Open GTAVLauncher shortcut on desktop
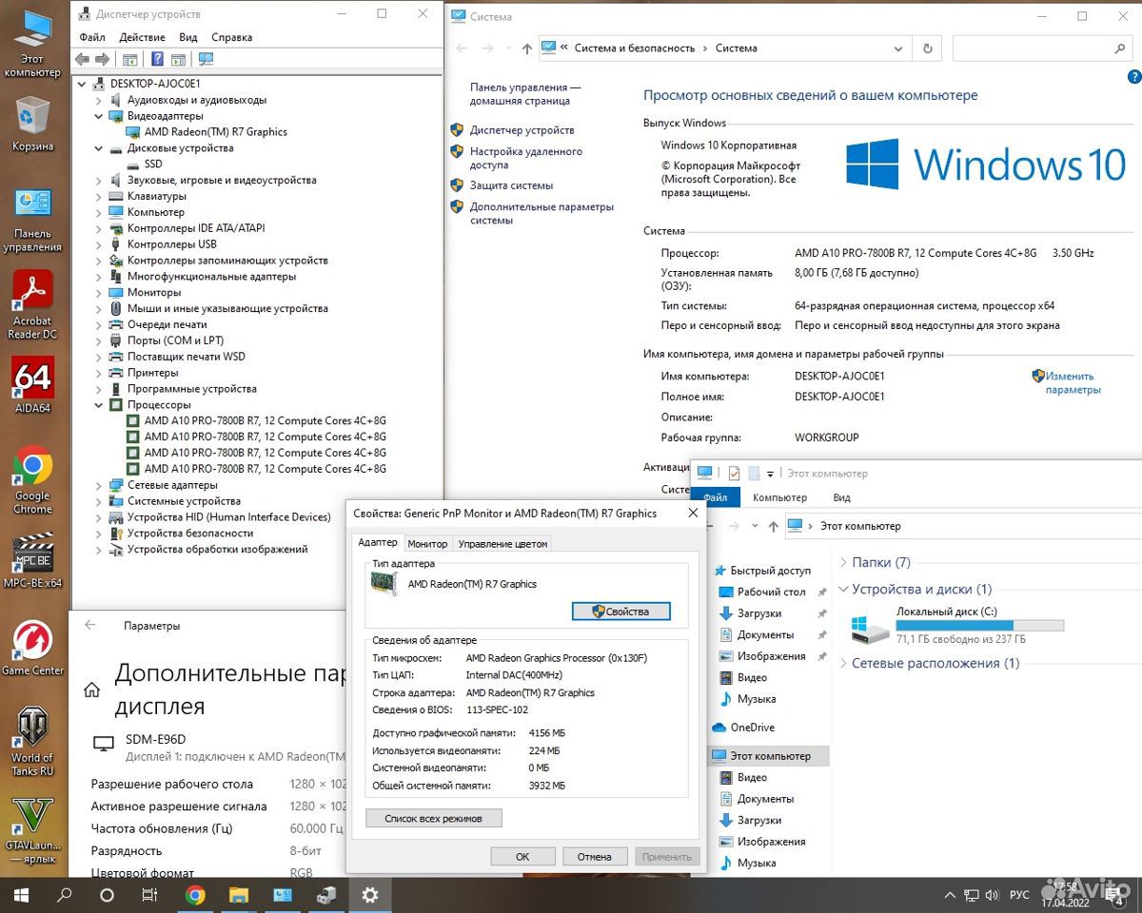 (32, 831)
